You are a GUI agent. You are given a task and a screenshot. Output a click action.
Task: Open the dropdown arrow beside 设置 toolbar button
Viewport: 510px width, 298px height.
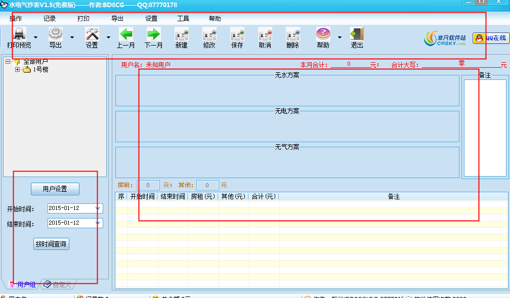108,37
